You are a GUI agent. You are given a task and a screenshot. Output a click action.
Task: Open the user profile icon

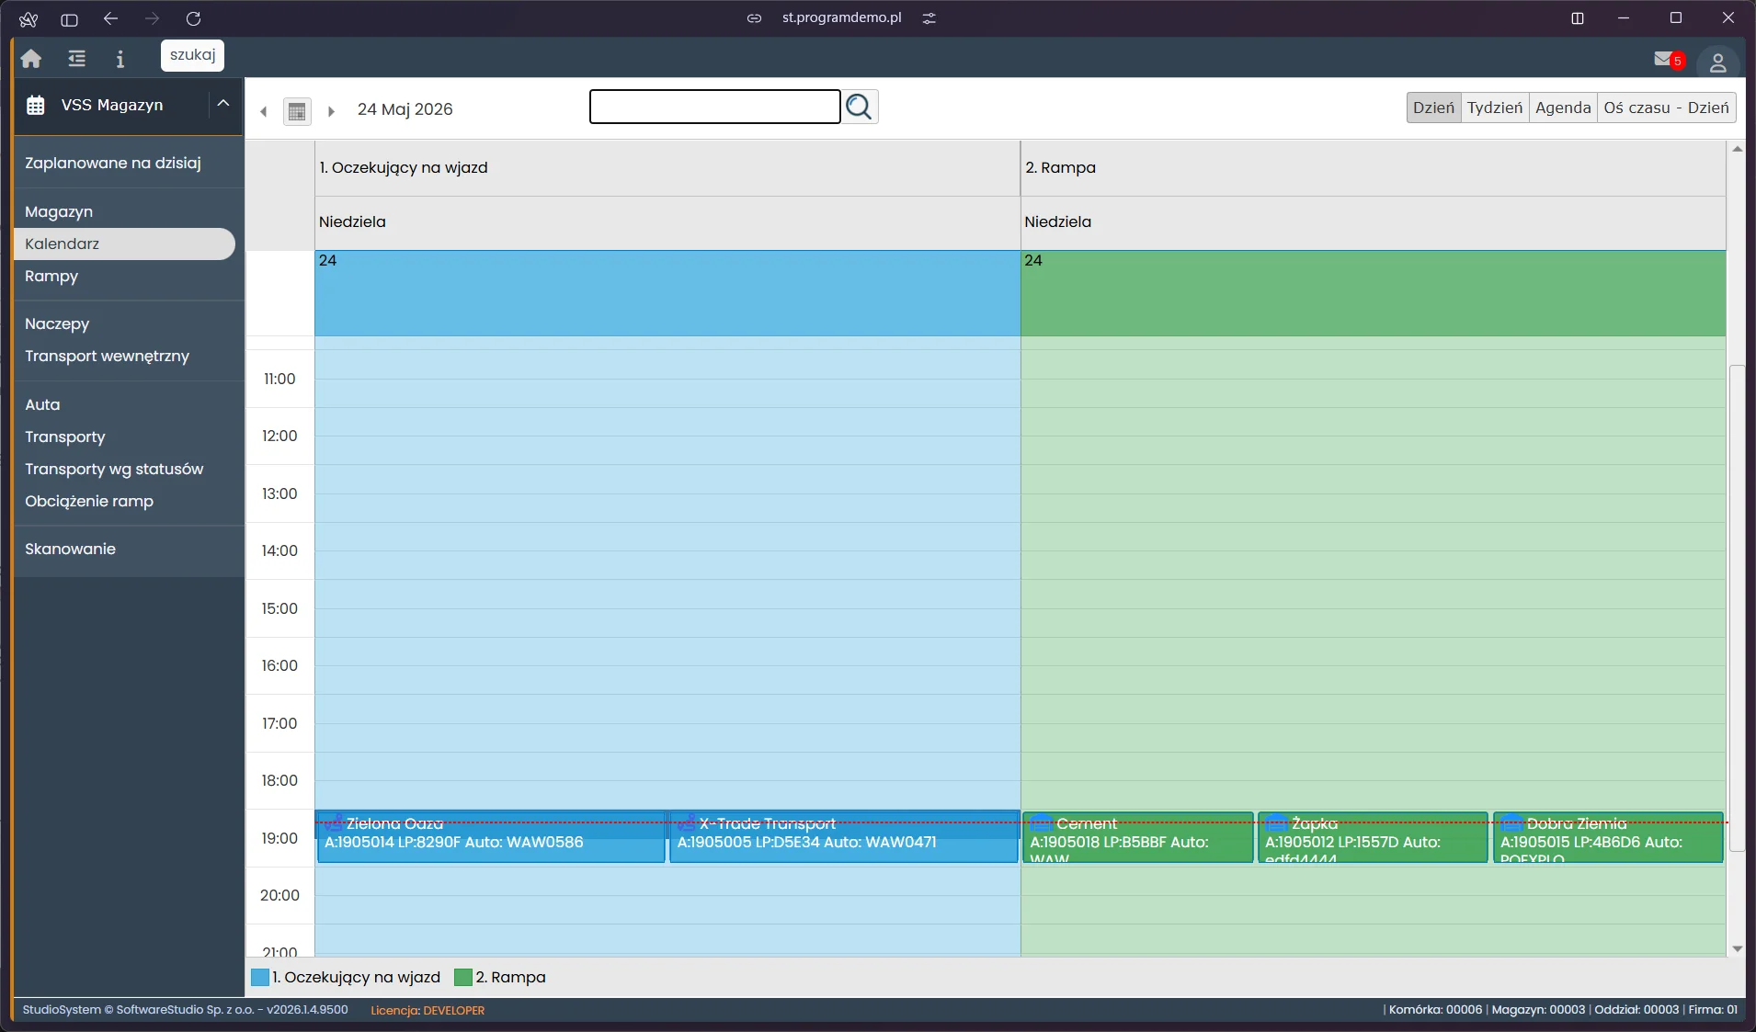coord(1717,62)
